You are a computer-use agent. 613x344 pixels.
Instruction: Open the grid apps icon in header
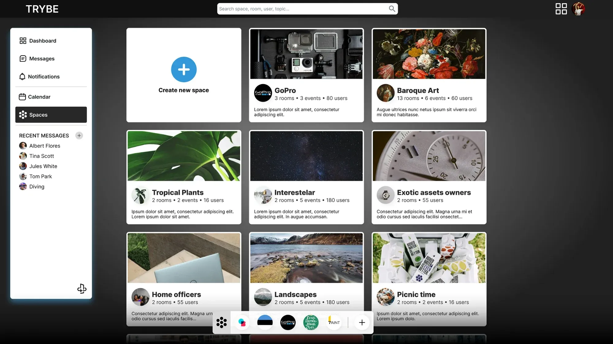[561, 9]
